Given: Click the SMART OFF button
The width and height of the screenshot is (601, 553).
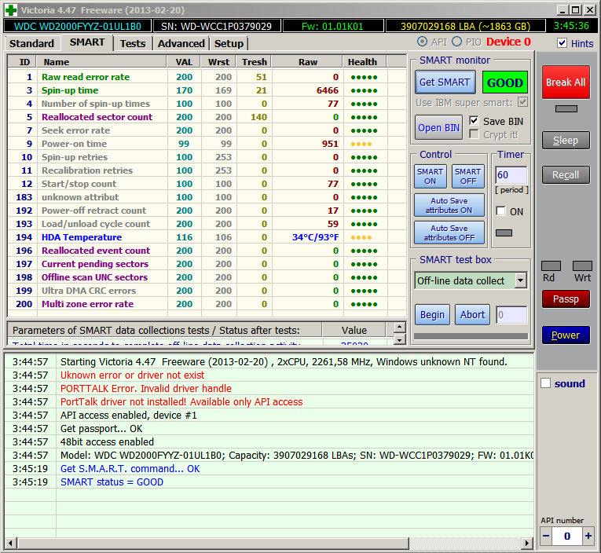Looking at the screenshot, I should click(467, 177).
